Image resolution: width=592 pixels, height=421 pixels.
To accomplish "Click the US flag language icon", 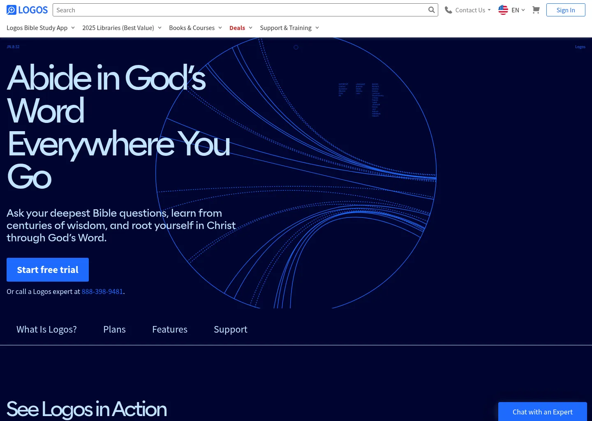I will click(503, 10).
